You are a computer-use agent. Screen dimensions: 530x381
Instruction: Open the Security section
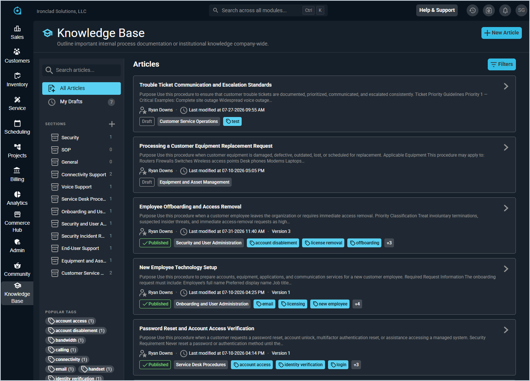pos(82,137)
